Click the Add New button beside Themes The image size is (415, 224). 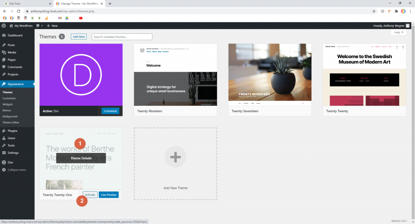79,37
